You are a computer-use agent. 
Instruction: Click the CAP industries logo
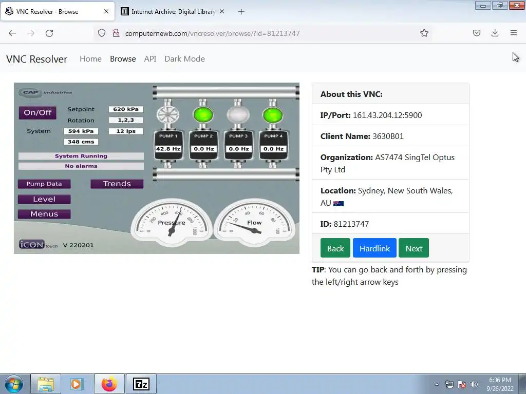click(x=46, y=92)
